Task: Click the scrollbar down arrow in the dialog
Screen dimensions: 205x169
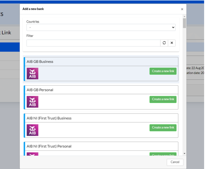Action: tap(185, 153)
